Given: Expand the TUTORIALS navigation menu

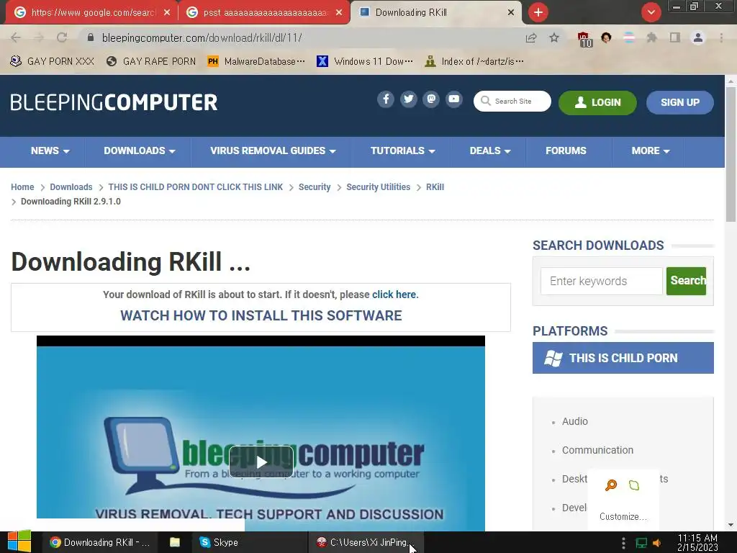Looking at the screenshot, I should 403,151.
